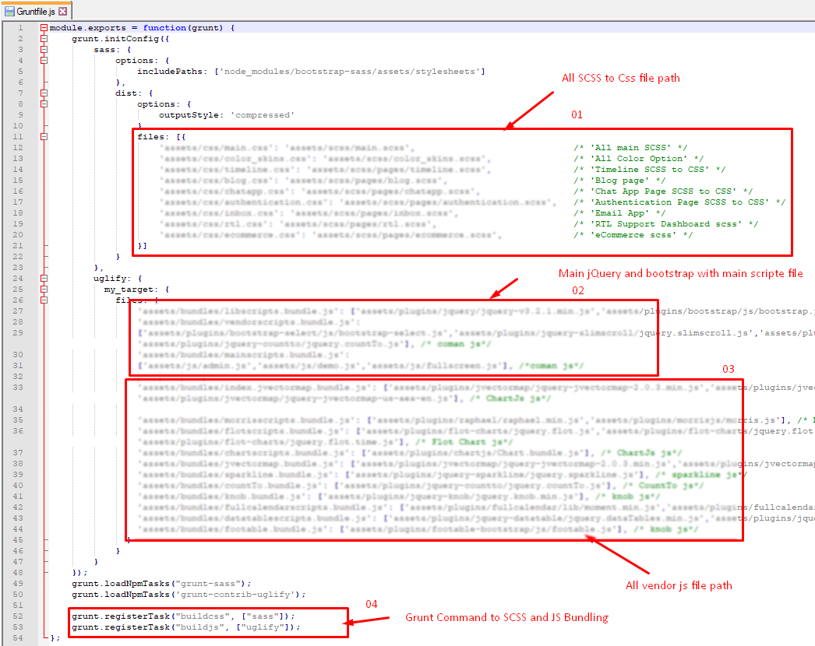Click line number 52 in the margin

[18, 616]
